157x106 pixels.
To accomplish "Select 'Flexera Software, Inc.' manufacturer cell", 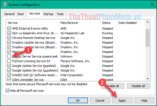I will point(75,61).
